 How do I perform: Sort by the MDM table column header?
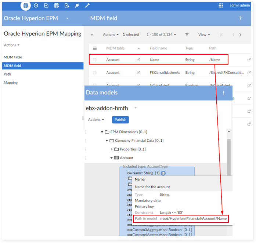coord(115,48)
